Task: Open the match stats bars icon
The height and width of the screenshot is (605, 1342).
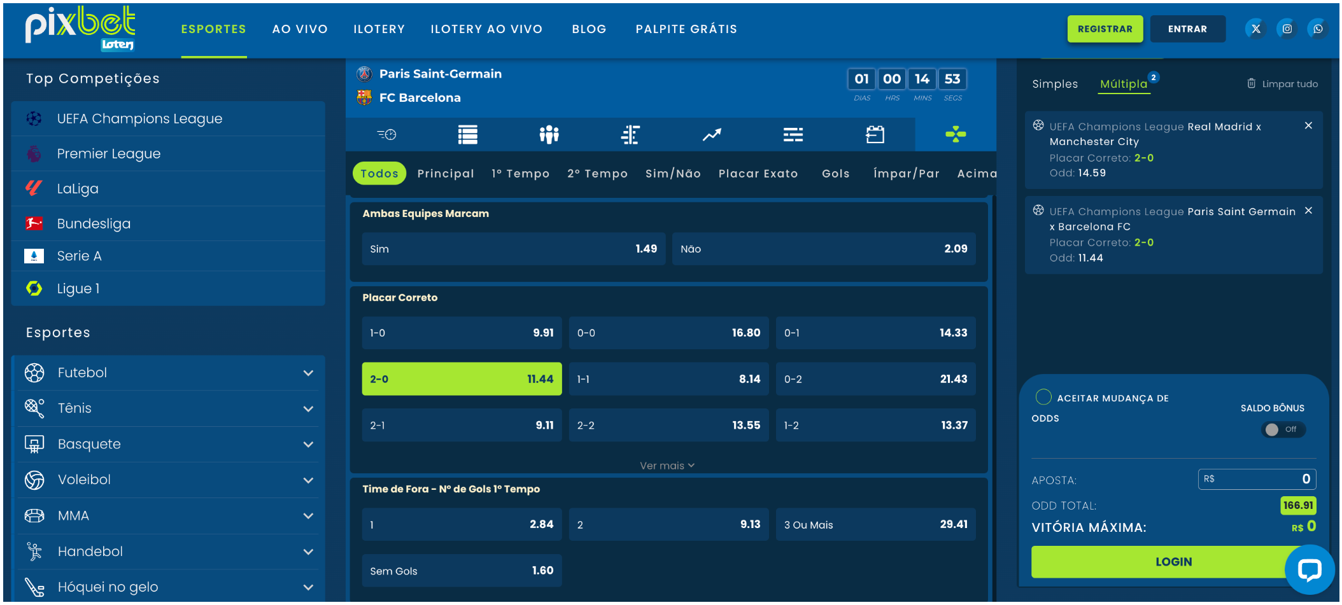Action: [793, 134]
